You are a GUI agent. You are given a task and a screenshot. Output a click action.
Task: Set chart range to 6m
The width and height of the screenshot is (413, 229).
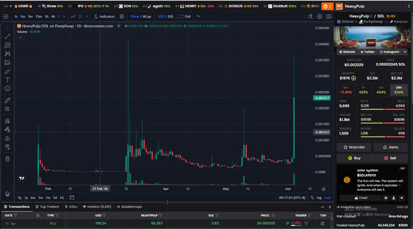pyautogui.click(x=33, y=198)
